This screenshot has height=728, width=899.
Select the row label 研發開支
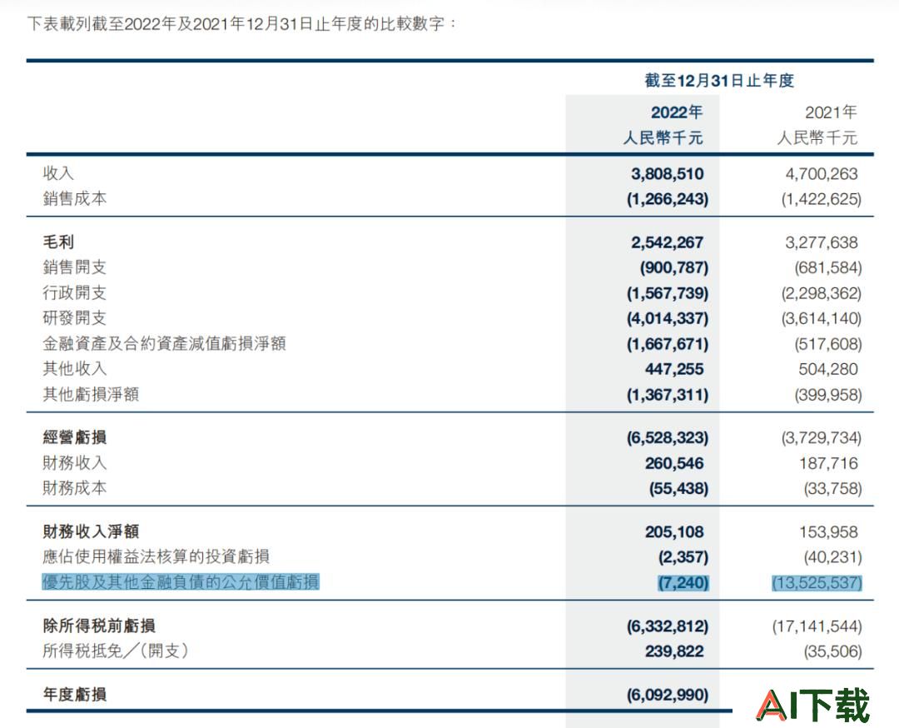point(75,318)
